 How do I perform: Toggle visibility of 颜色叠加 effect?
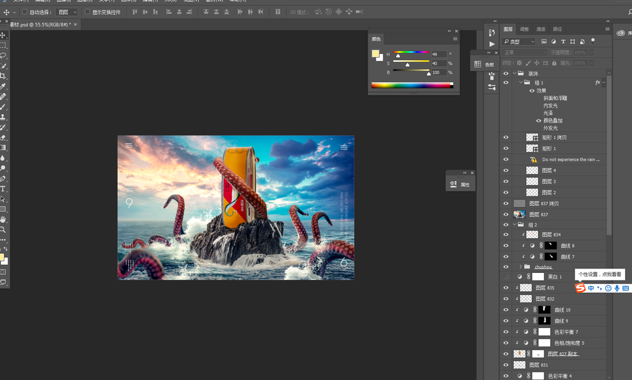[539, 120]
